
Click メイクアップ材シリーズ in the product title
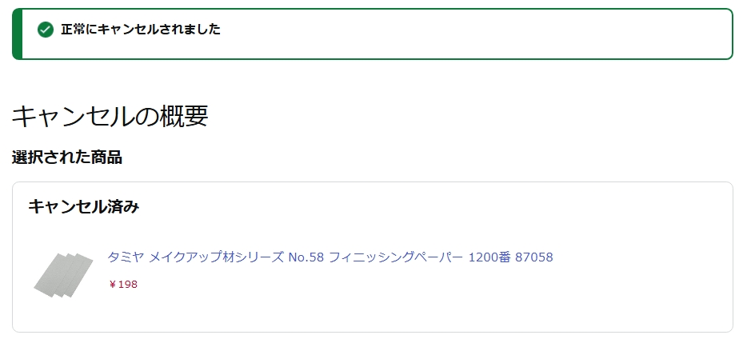pyautogui.click(x=217, y=257)
